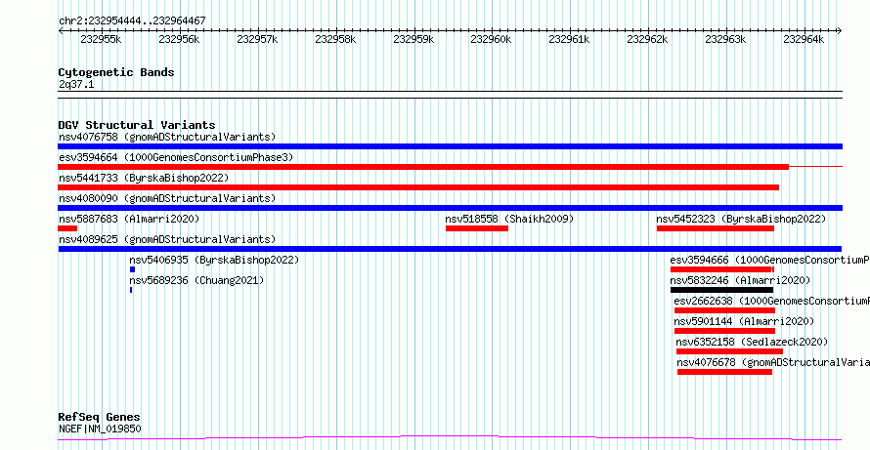Open nsv4089625 gnomAD variant label
This screenshot has width=870, height=450.
point(167,239)
